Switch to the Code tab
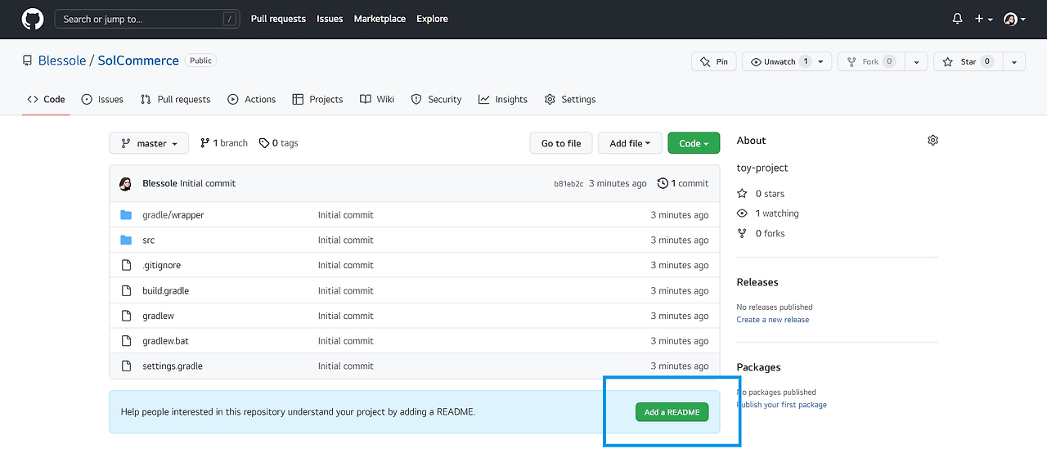1047x458 pixels. click(x=46, y=99)
